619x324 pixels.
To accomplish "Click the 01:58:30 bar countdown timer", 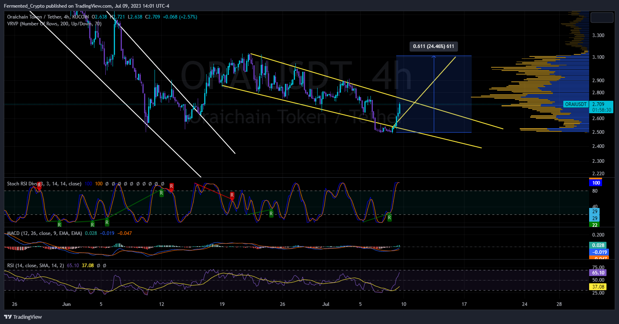I will (x=601, y=110).
